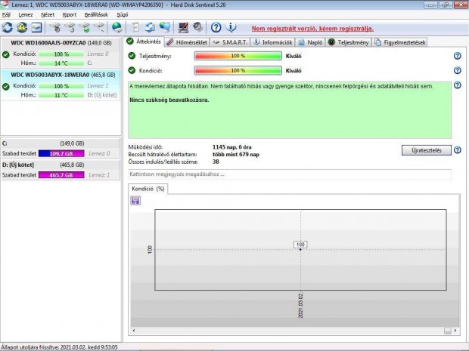Click the green check icon next to Teljesítmény
The height and width of the screenshot is (351, 469).
click(x=132, y=56)
